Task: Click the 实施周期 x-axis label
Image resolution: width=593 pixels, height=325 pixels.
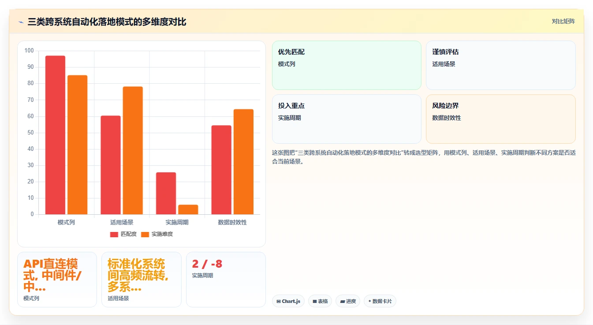Action: pos(177,222)
